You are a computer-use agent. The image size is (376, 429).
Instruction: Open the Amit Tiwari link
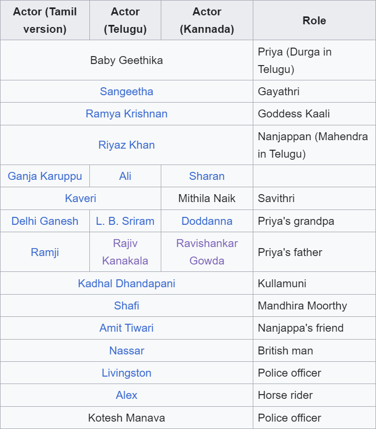click(126, 328)
